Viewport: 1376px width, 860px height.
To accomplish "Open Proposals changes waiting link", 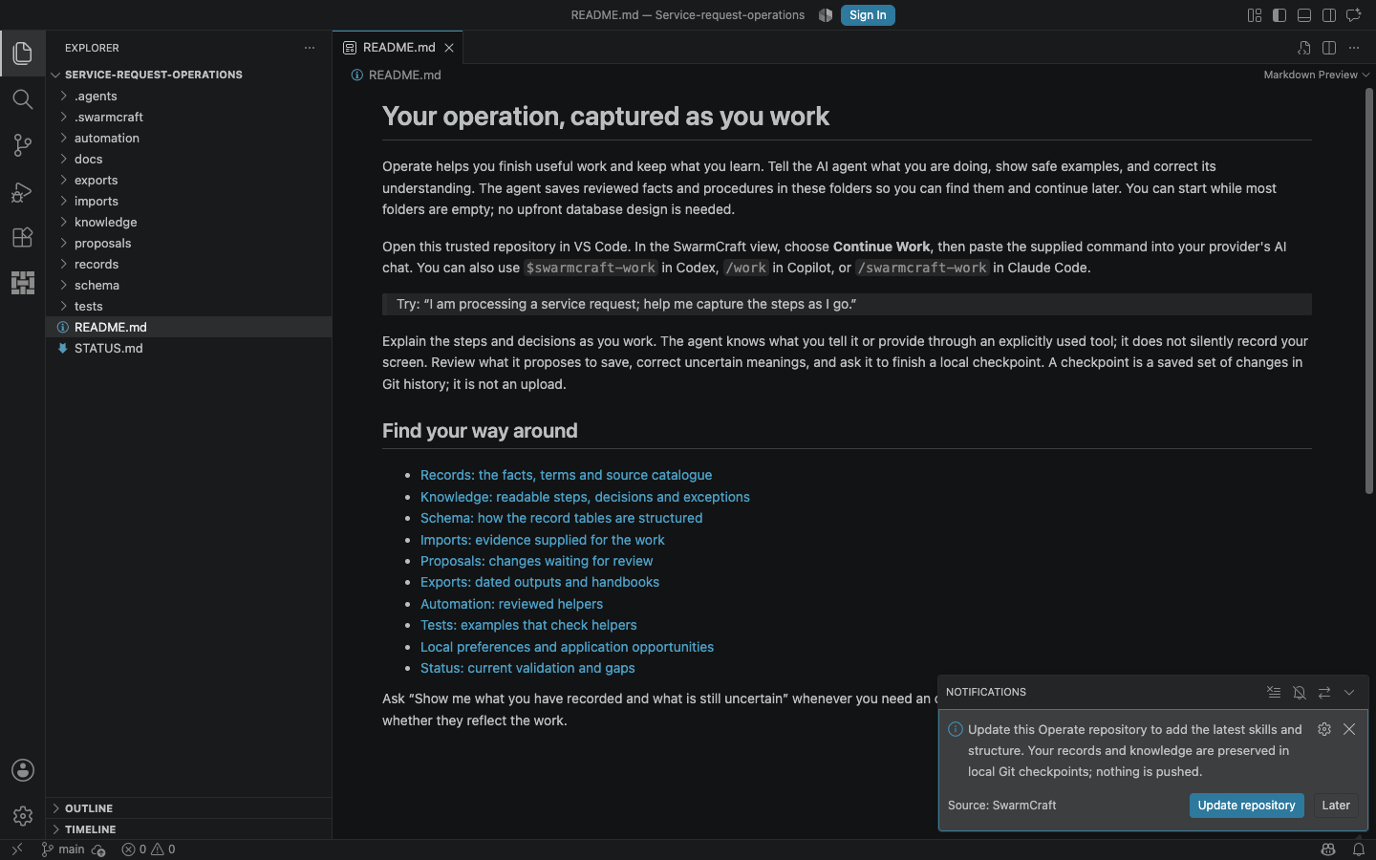I will click(536, 561).
